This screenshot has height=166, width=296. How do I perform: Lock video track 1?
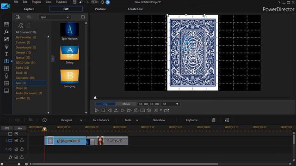22,140
